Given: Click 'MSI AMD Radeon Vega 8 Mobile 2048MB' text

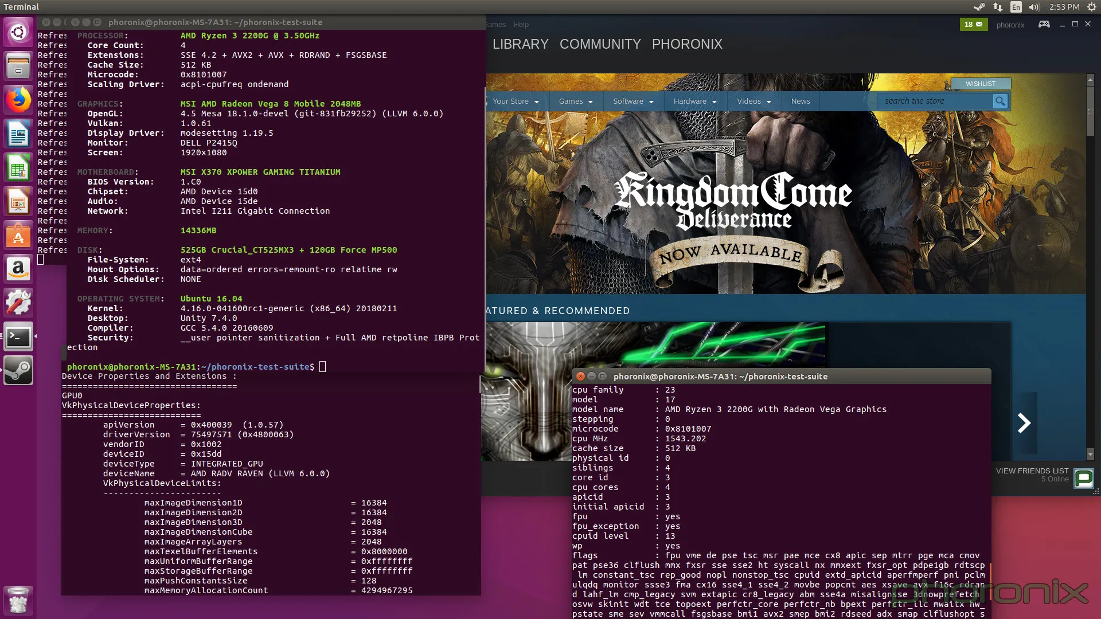Looking at the screenshot, I should pyautogui.click(x=271, y=104).
